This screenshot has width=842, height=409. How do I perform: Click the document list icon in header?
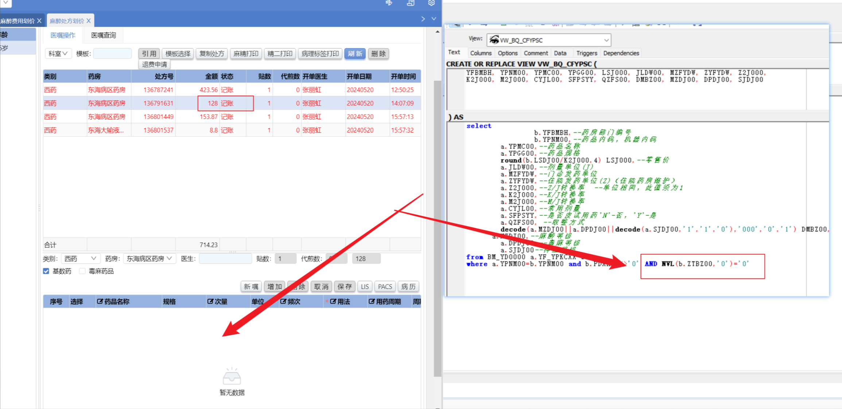point(411,3)
